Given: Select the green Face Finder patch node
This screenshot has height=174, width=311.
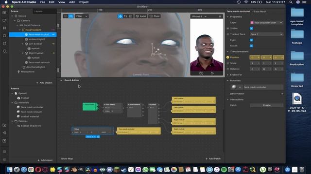Looking at the screenshot, I should pyautogui.click(x=90, y=106).
